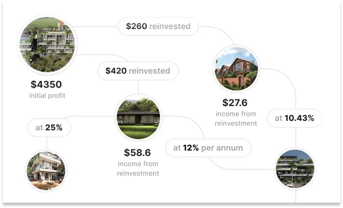Click the white modern villa circular photo
This screenshot has width=343, height=208.
(46, 171)
